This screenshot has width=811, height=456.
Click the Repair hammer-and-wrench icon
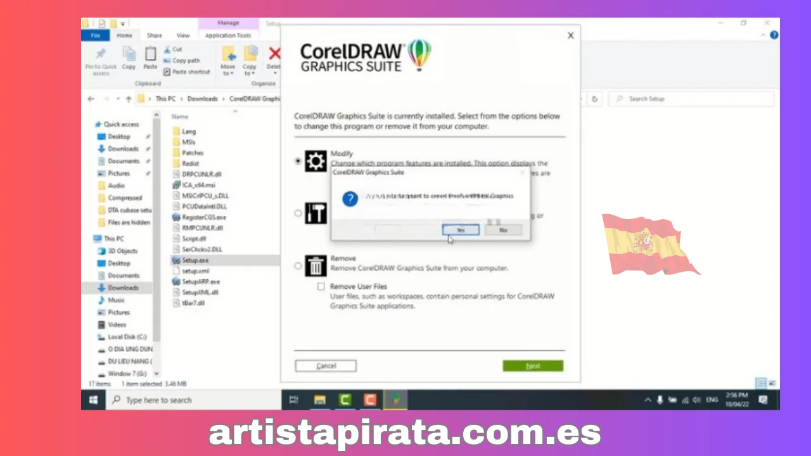316,213
